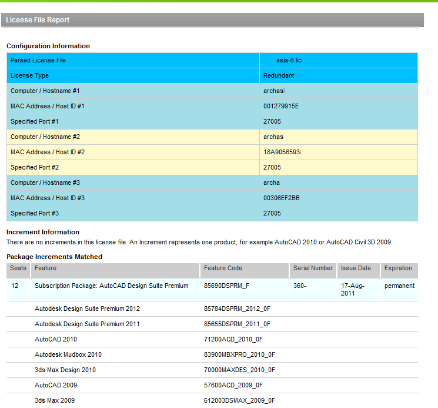Select the 00306EF2BB host ID value
Viewport: 438px width, 408px height.
point(281,198)
